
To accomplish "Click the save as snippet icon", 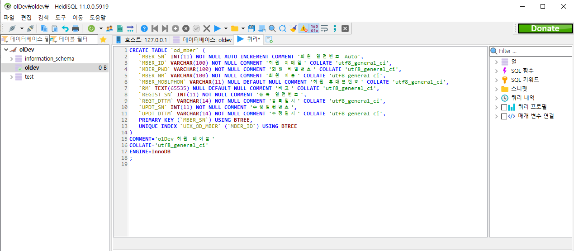I will tap(262, 28).
